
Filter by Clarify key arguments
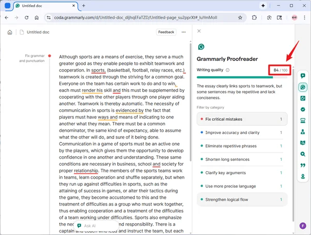click(x=242, y=173)
